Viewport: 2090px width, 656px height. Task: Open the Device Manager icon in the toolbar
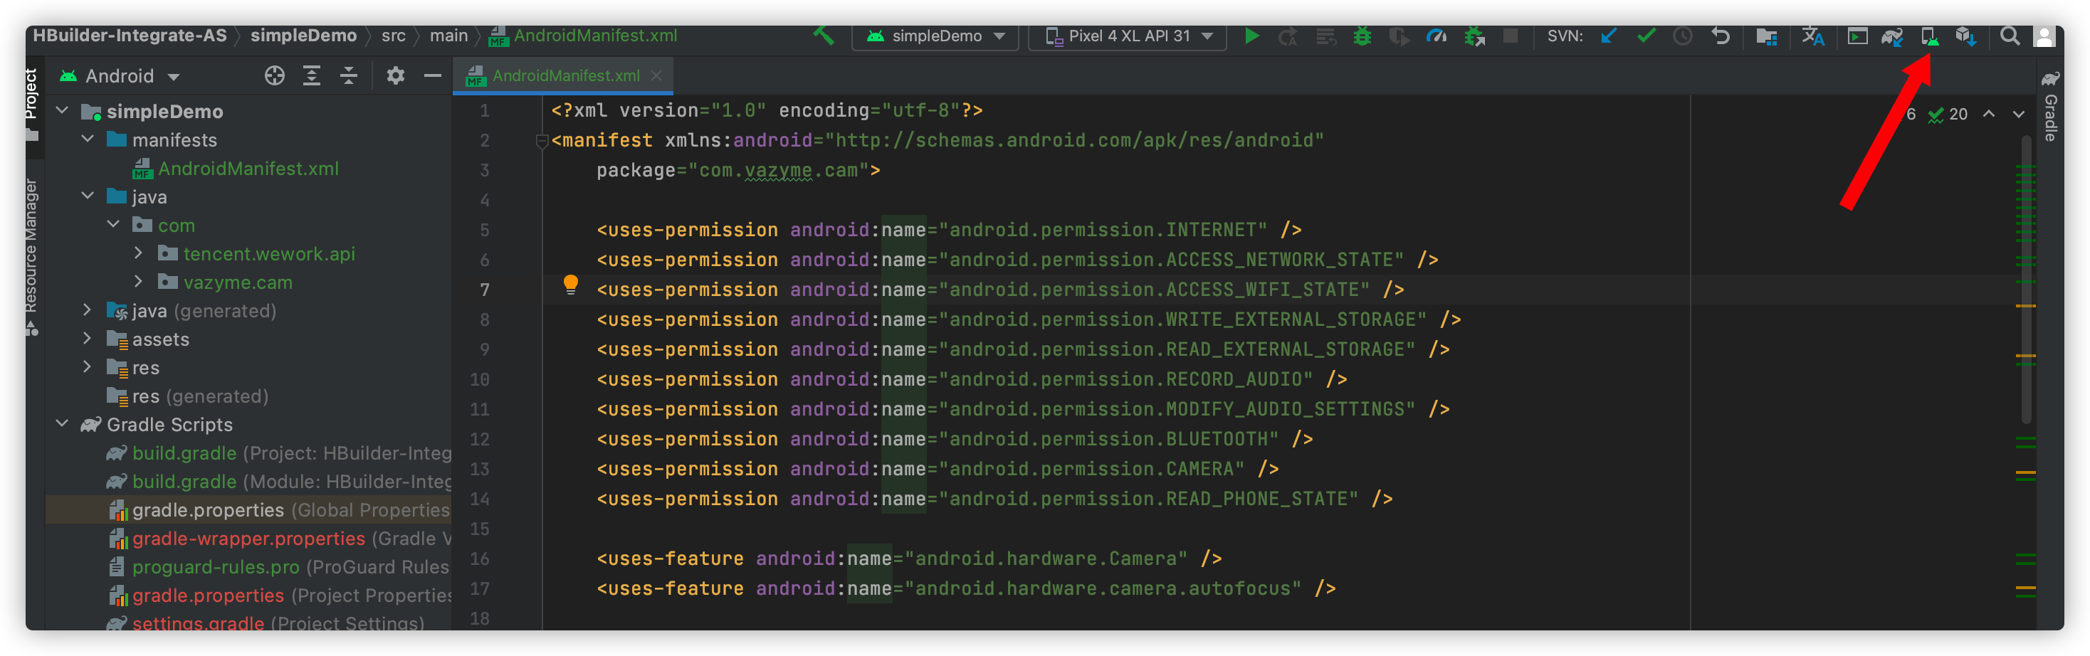click(1929, 36)
